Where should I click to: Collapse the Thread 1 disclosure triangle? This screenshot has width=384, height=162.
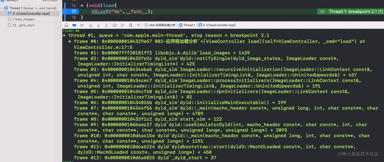pos(2,8)
